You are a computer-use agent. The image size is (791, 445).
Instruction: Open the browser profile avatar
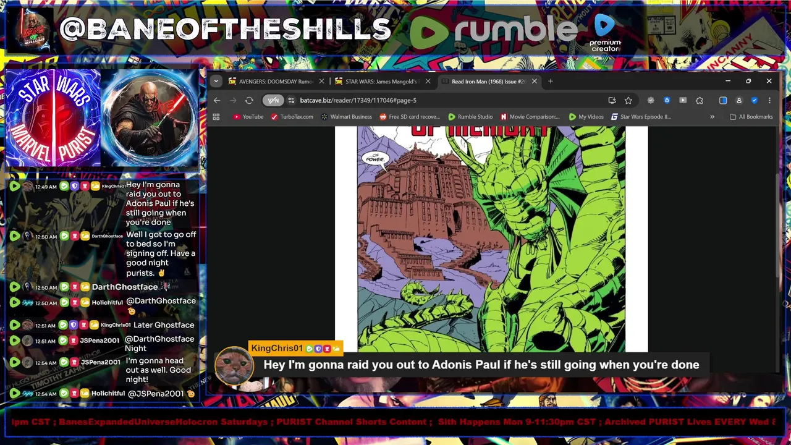click(x=739, y=100)
